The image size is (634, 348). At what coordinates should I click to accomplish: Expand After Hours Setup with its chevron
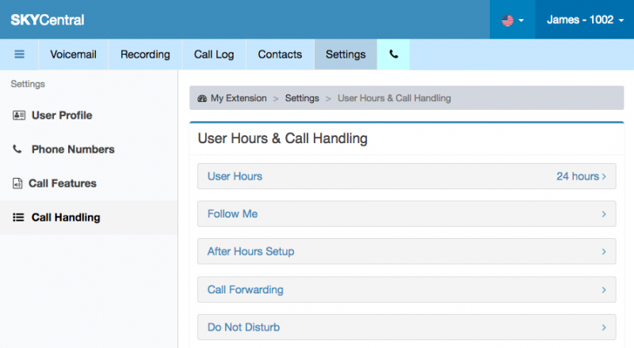pyautogui.click(x=604, y=252)
